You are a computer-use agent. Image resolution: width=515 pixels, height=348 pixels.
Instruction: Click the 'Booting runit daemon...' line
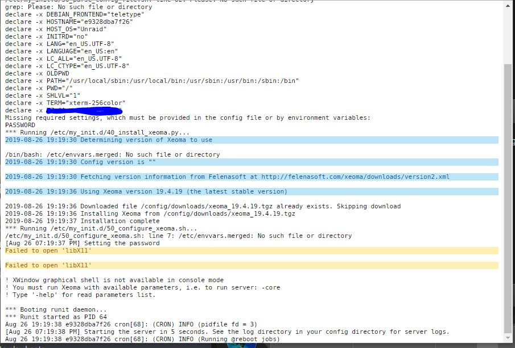56,309
